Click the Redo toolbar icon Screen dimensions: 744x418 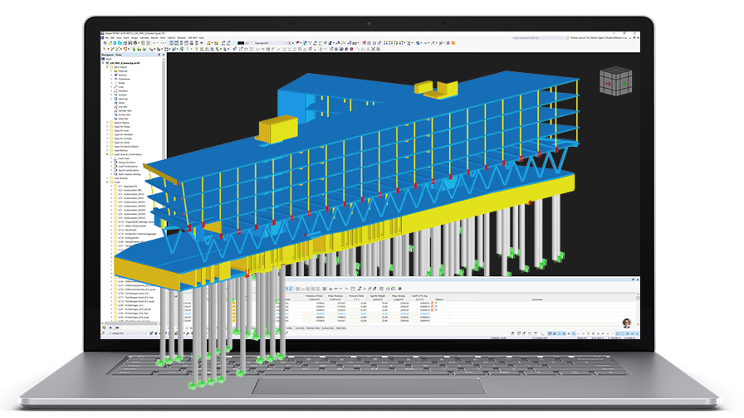(x=162, y=43)
